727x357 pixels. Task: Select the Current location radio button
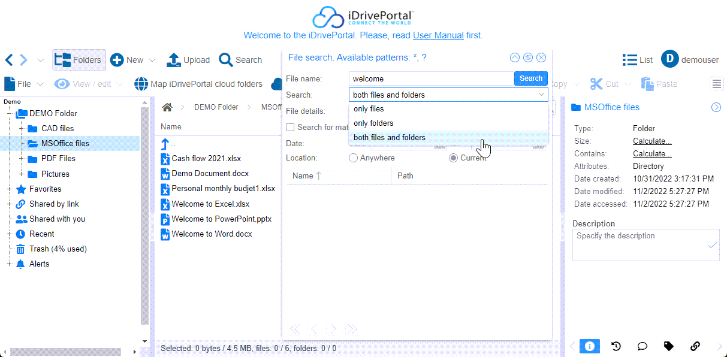[x=454, y=158]
